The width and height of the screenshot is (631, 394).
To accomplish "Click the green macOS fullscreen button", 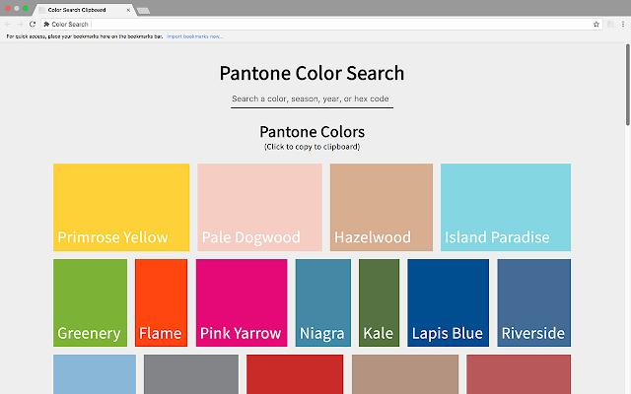I will tap(26, 9).
